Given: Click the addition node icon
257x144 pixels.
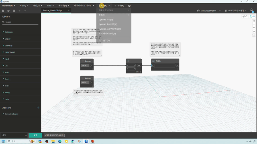Looking at the screenshot, I should 128,61.
